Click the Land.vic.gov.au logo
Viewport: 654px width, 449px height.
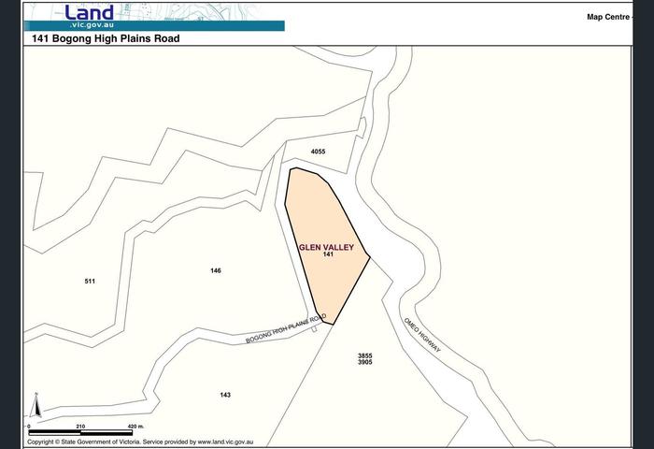coord(89,17)
